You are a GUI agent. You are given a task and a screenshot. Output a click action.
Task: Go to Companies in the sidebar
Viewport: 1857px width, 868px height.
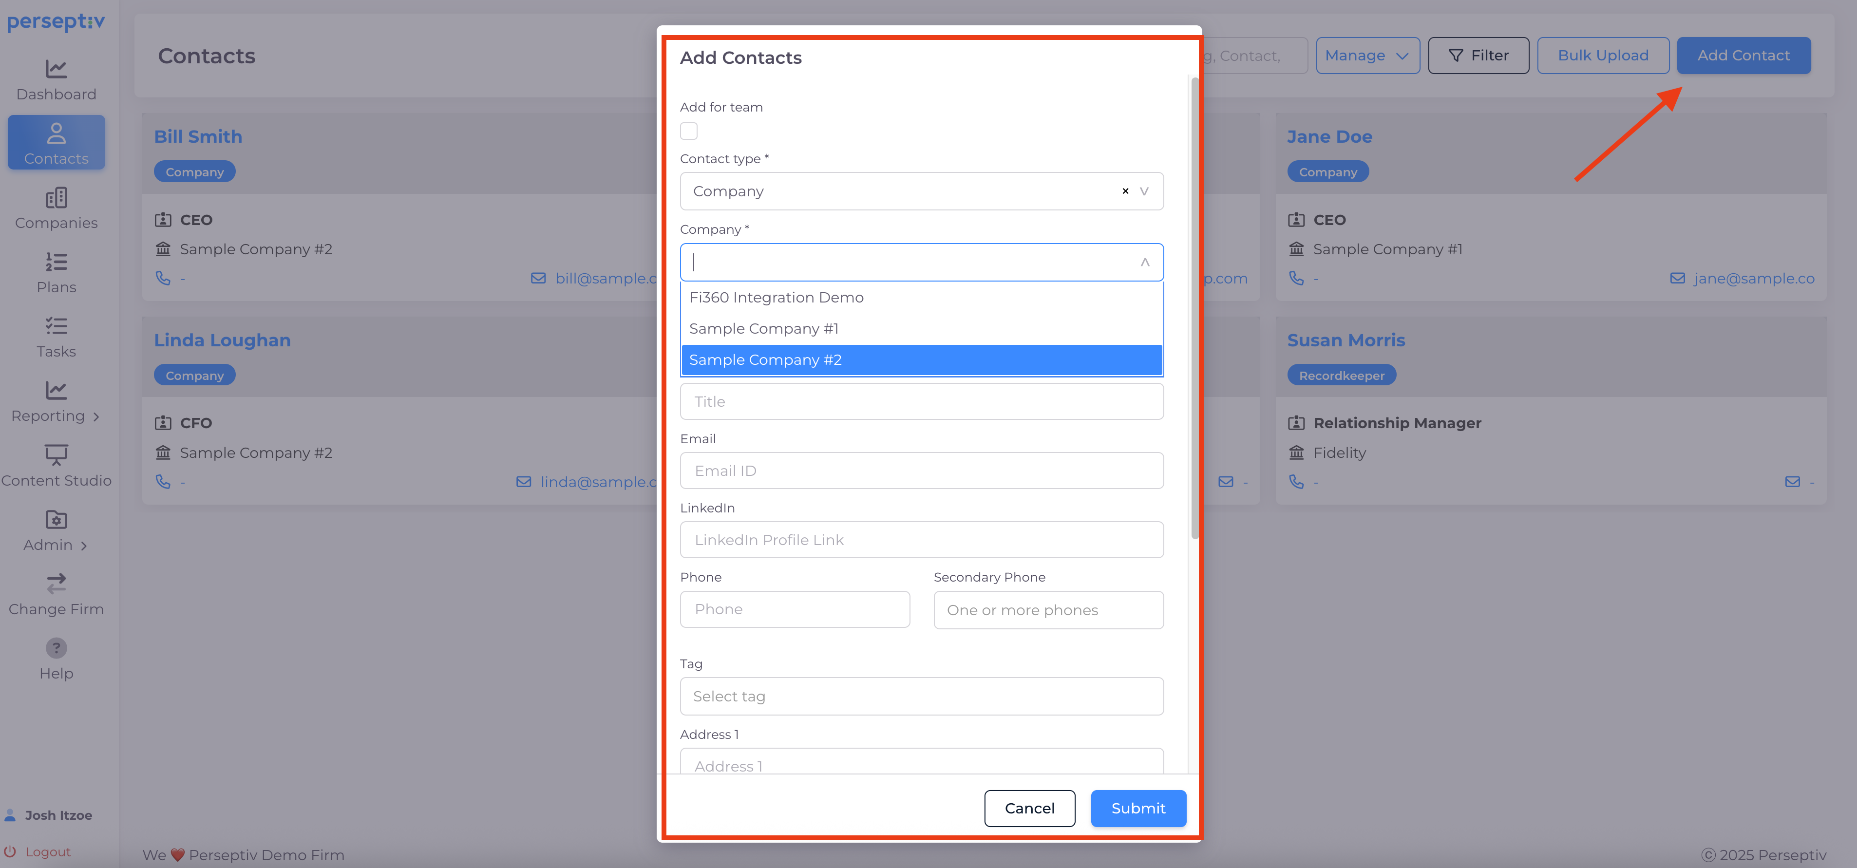point(56,198)
